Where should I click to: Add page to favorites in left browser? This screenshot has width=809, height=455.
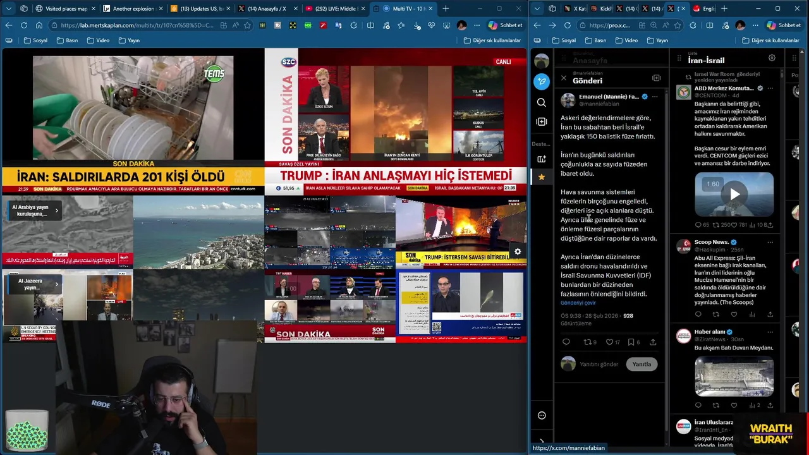[x=247, y=25]
